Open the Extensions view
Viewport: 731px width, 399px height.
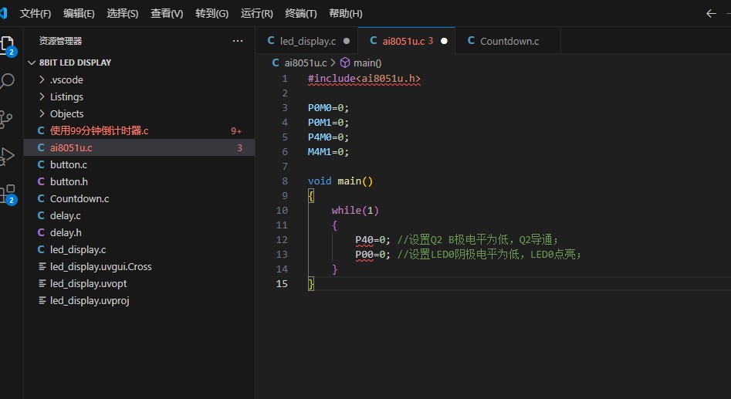(8, 194)
